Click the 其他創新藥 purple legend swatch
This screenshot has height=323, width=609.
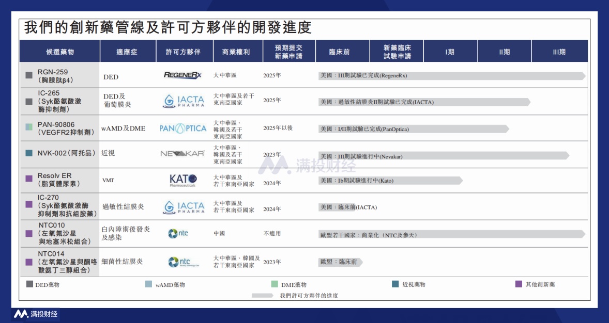pyautogui.click(x=519, y=284)
